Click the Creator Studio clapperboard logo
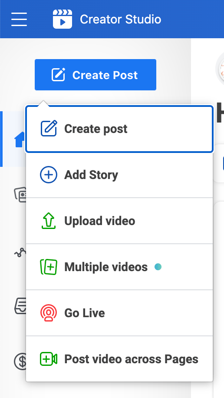The width and height of the screenshot is (224, 398). pyautogui.click(x=63, y=19)
